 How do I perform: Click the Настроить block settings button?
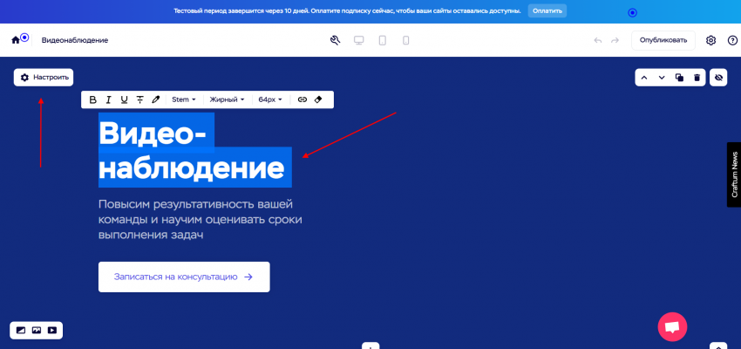click(44, 78)
